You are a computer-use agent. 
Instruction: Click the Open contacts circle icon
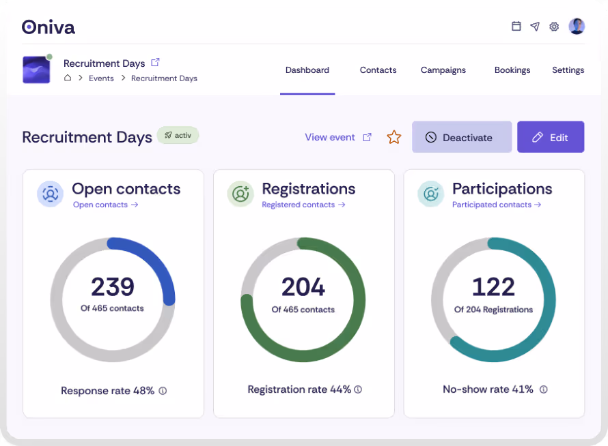(x=49, y=194)
